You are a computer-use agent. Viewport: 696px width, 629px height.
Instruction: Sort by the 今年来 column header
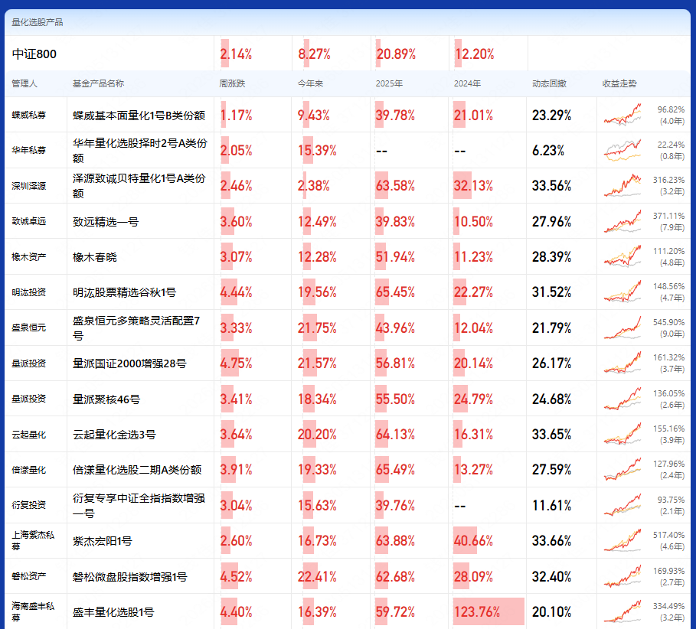click(310, 83)
